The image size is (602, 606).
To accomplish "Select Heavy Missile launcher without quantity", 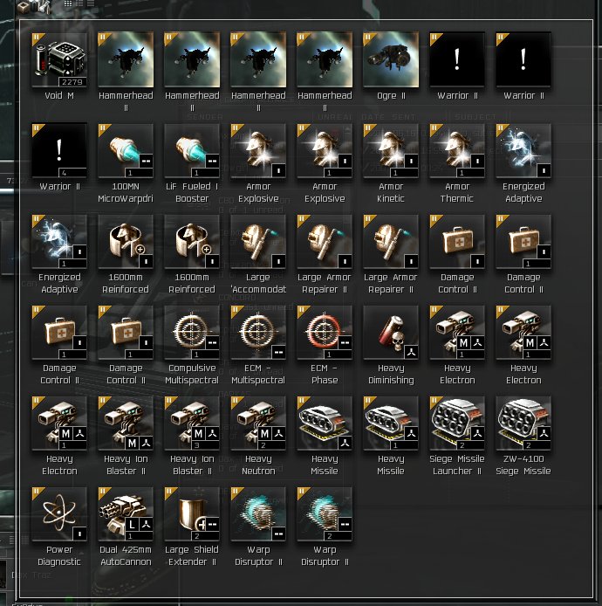I will tap(325, 424).
